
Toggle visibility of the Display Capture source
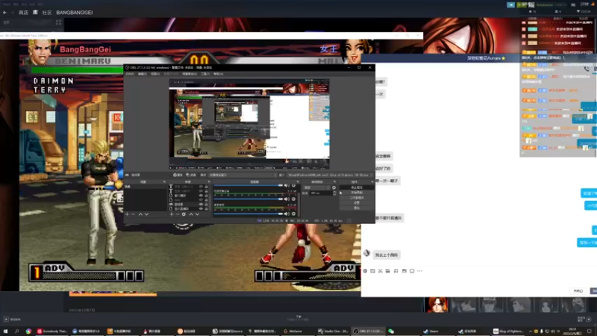click(201, 209)
